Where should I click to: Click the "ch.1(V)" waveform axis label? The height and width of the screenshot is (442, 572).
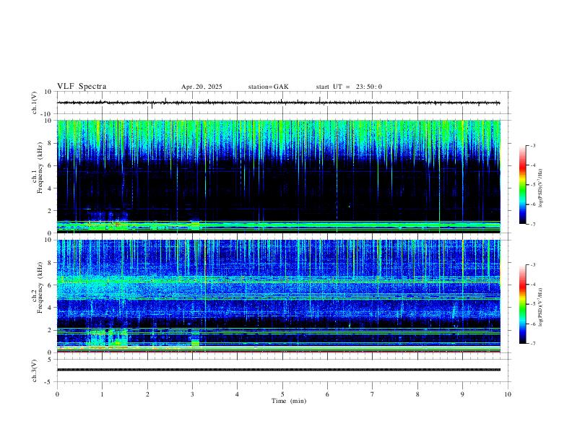click(35, 103)
